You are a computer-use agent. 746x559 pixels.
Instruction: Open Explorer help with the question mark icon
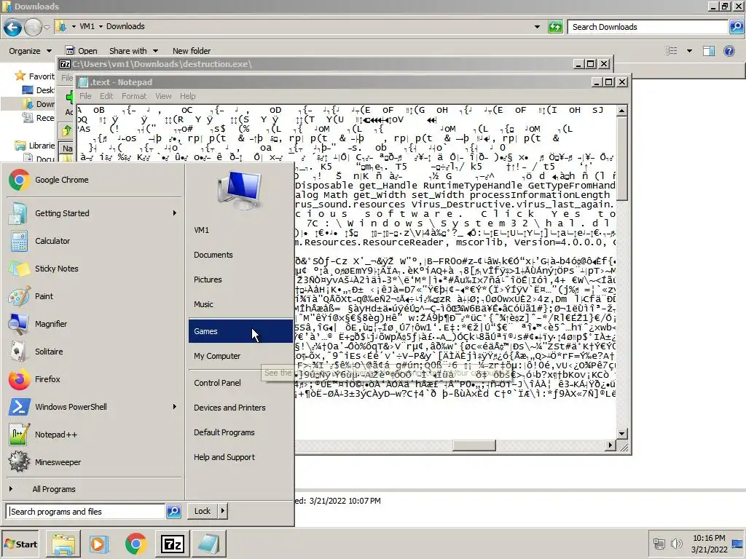(x=729, y=51)
